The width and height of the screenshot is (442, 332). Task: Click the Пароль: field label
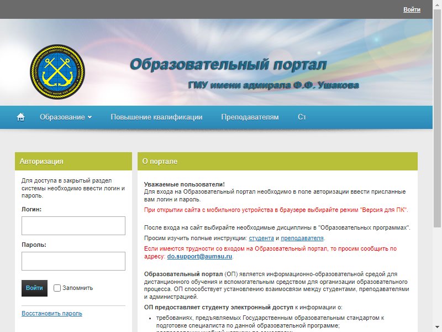(x=34, y=245)
